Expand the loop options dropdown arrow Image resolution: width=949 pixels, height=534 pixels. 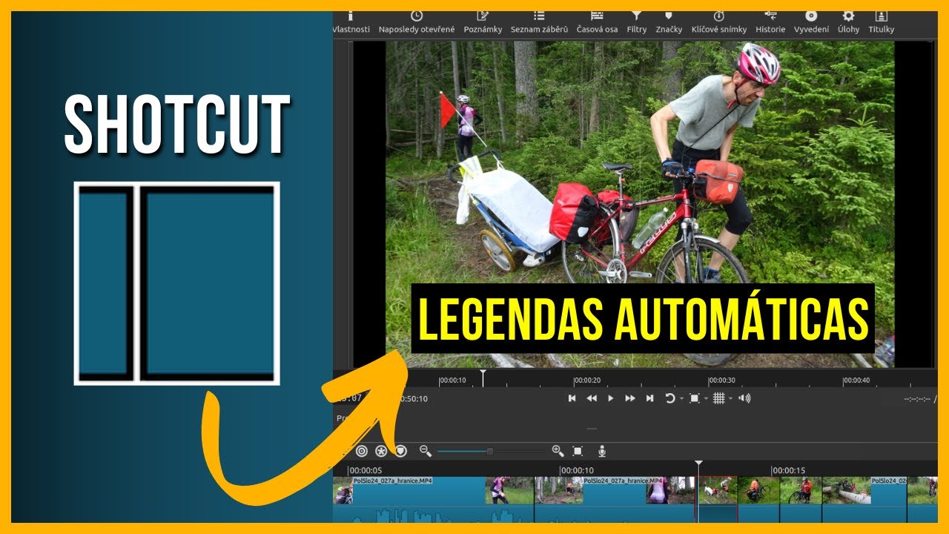point(681,399)
